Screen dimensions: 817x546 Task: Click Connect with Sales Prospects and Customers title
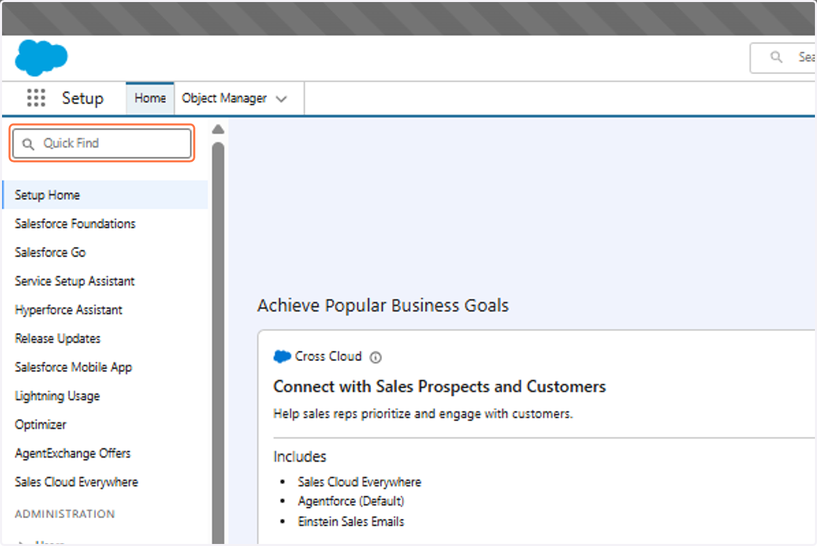[439, 387]
